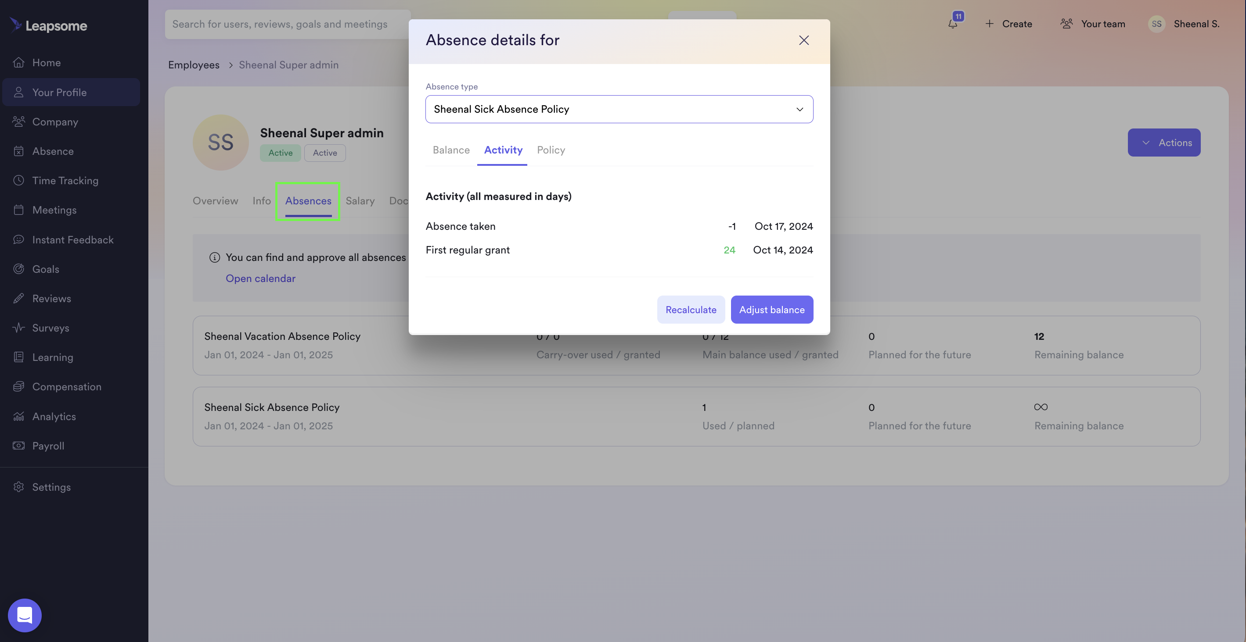Open Home from the sidebar
Screen dimensions: 1246x642
click(x=47, y=62)
